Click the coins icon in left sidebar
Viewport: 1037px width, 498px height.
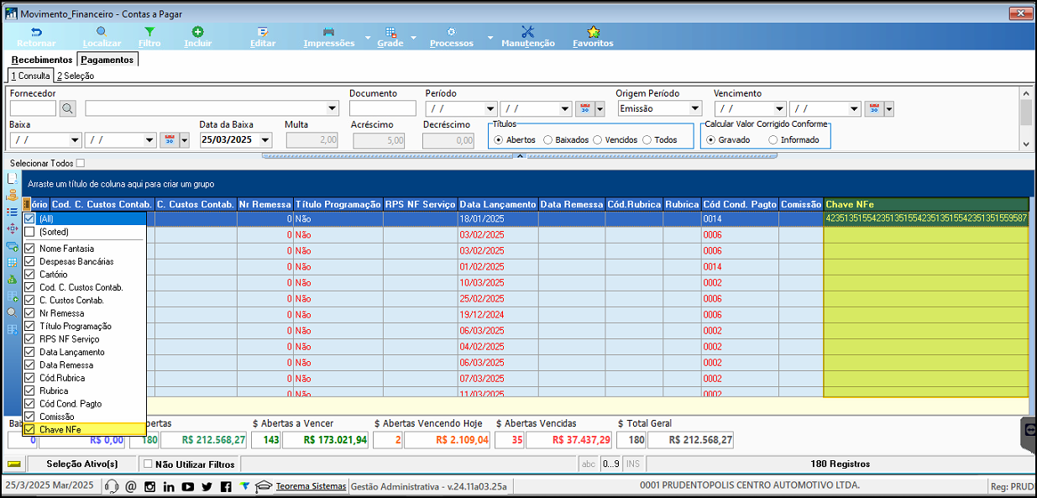click(12, 195)
